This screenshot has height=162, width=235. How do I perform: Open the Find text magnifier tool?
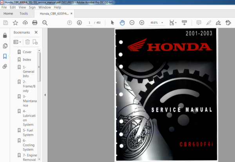click(x=45, y=23)
